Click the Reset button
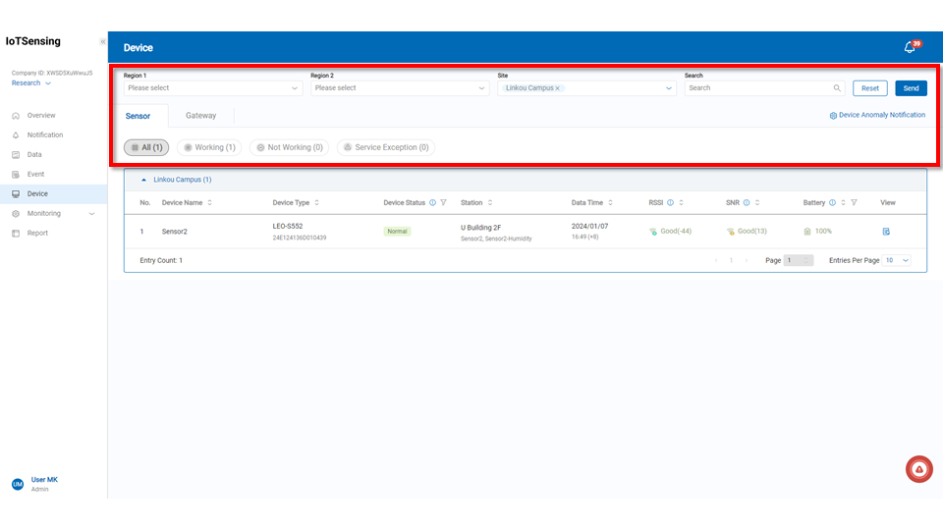 pos(869,88)
